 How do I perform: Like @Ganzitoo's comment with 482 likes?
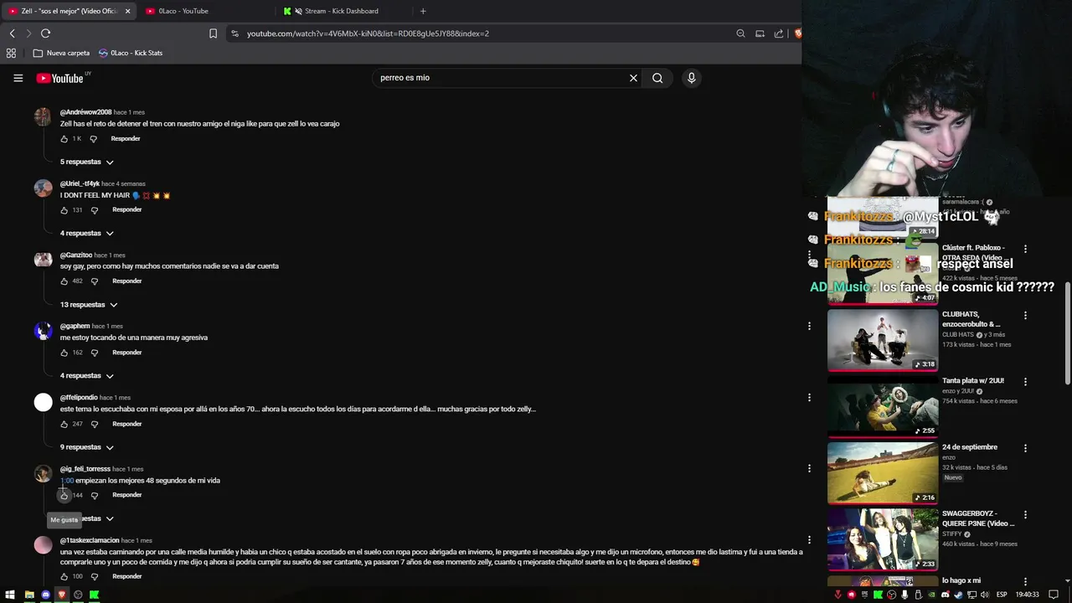tap(64, 281)
